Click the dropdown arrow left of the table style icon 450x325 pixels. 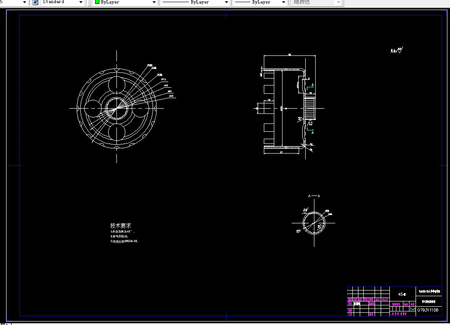pos(24,2)
